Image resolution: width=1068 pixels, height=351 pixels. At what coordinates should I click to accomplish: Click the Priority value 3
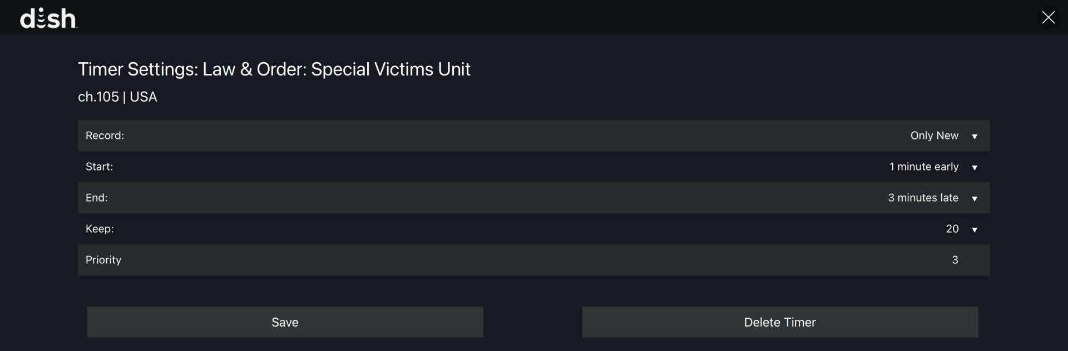click(955, 260)
